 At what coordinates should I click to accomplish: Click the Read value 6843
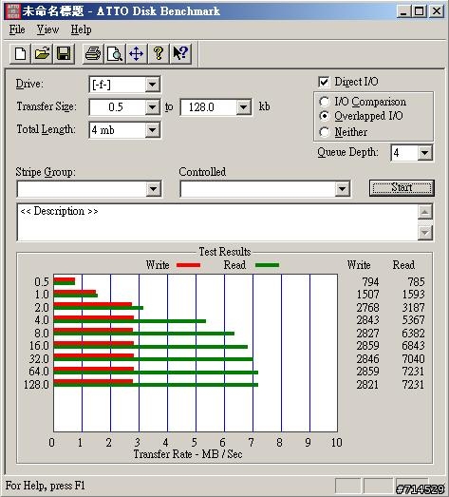pos(413,346)
